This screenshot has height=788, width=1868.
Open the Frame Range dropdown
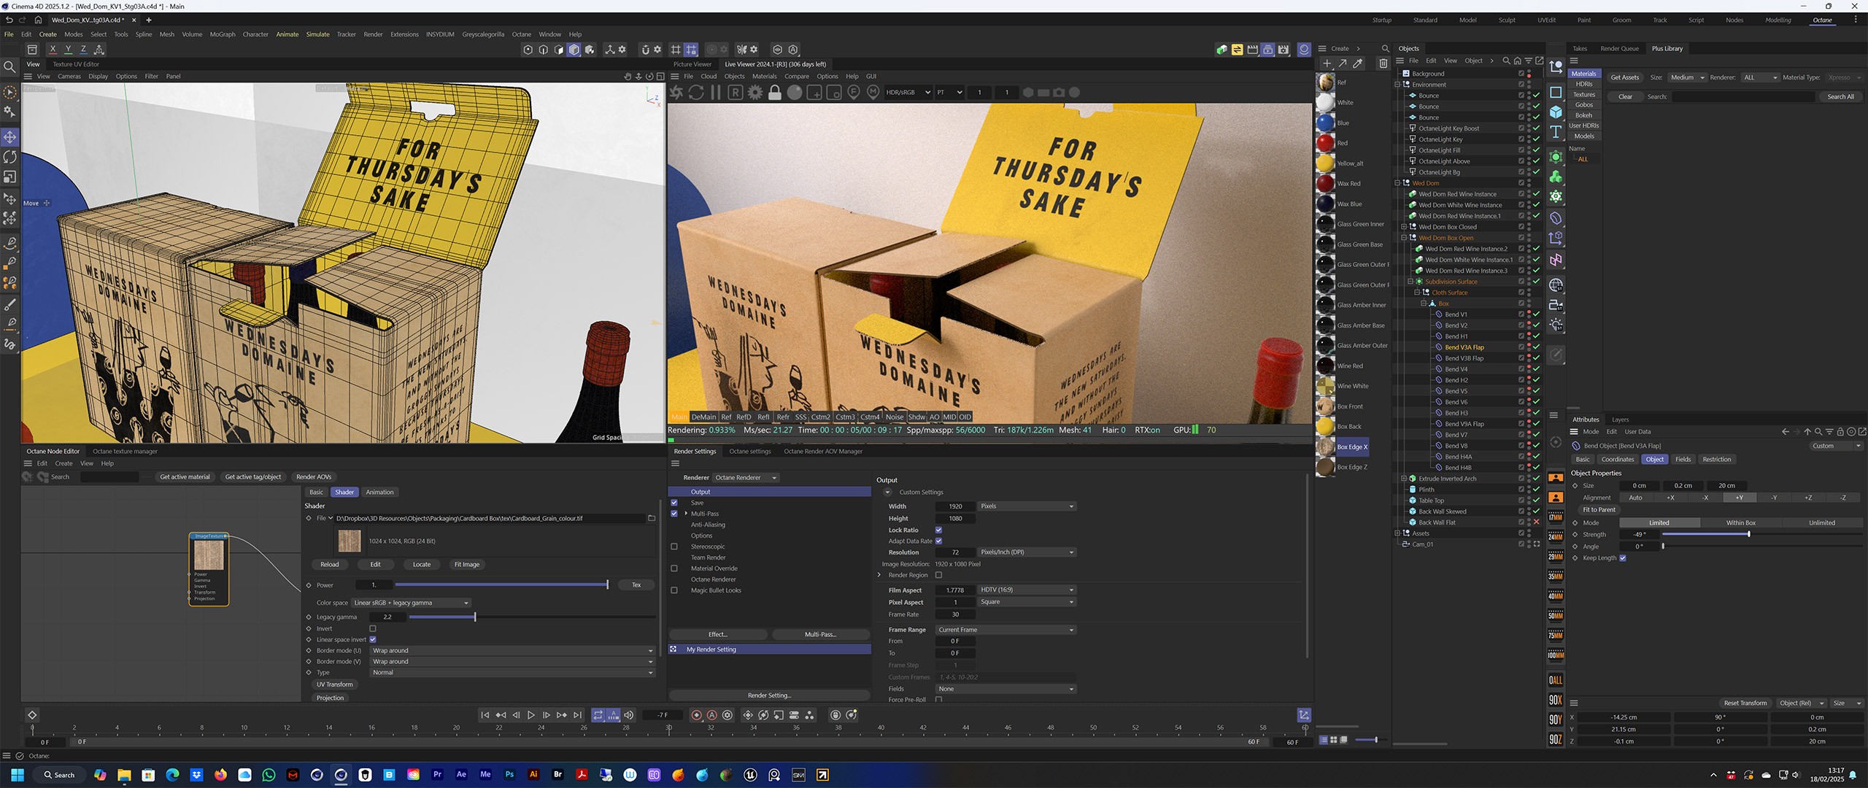click(1006, 630)
